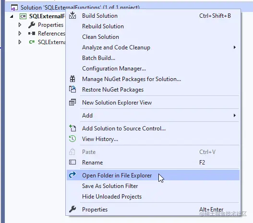Select View History entry
Image resolution: width=253 pixels, height=223 pixels.
click(153, 139)
